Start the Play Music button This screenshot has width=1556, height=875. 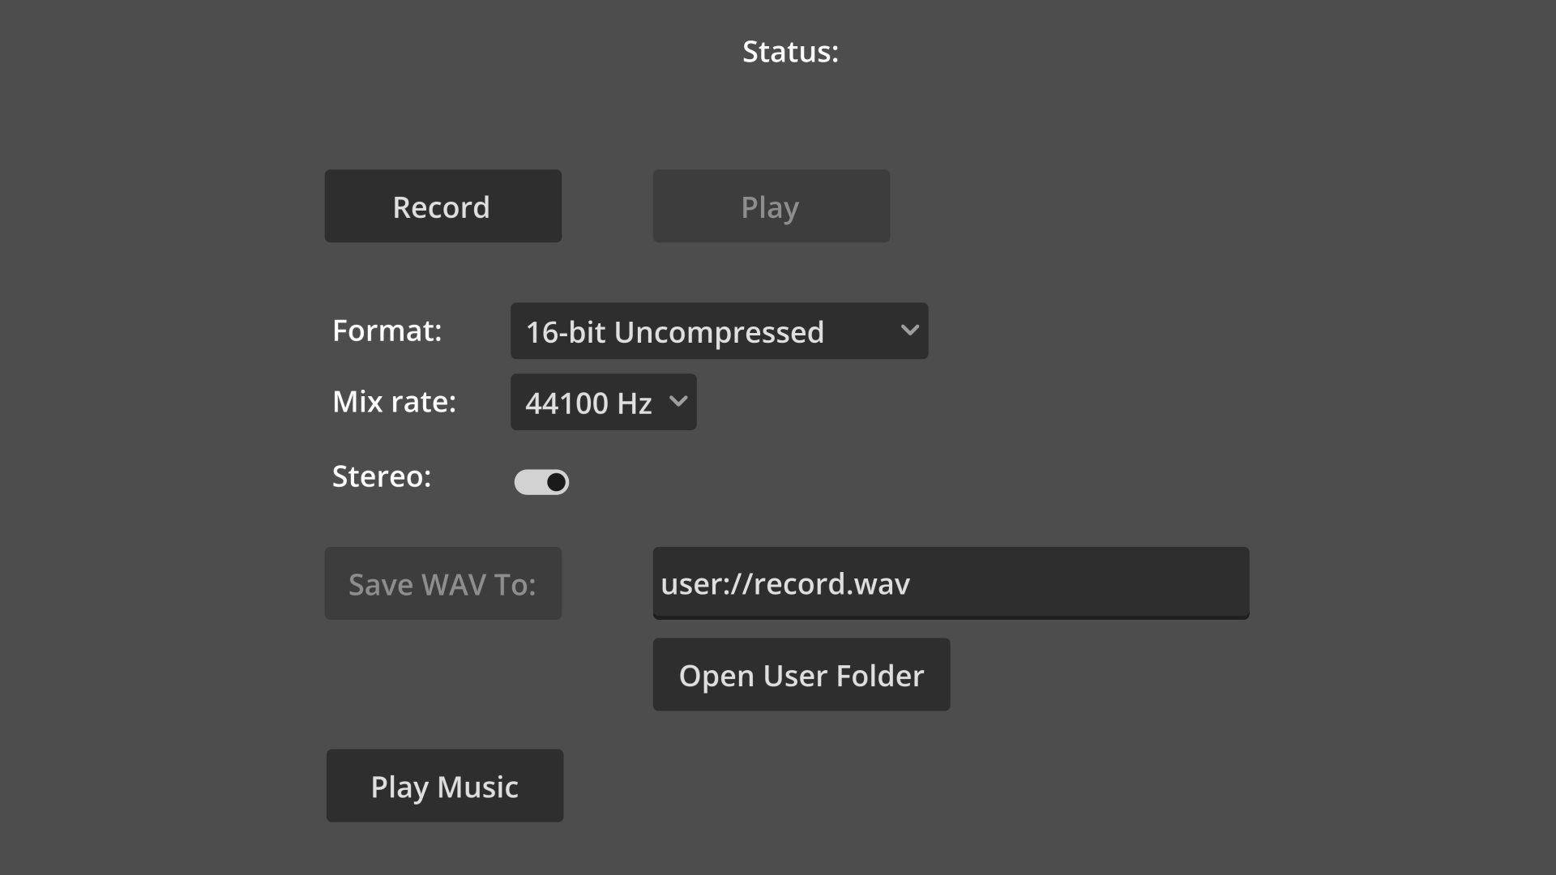[x=444, y=786]
